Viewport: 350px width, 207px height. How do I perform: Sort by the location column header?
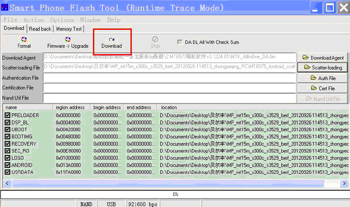(x=253, y=107)
